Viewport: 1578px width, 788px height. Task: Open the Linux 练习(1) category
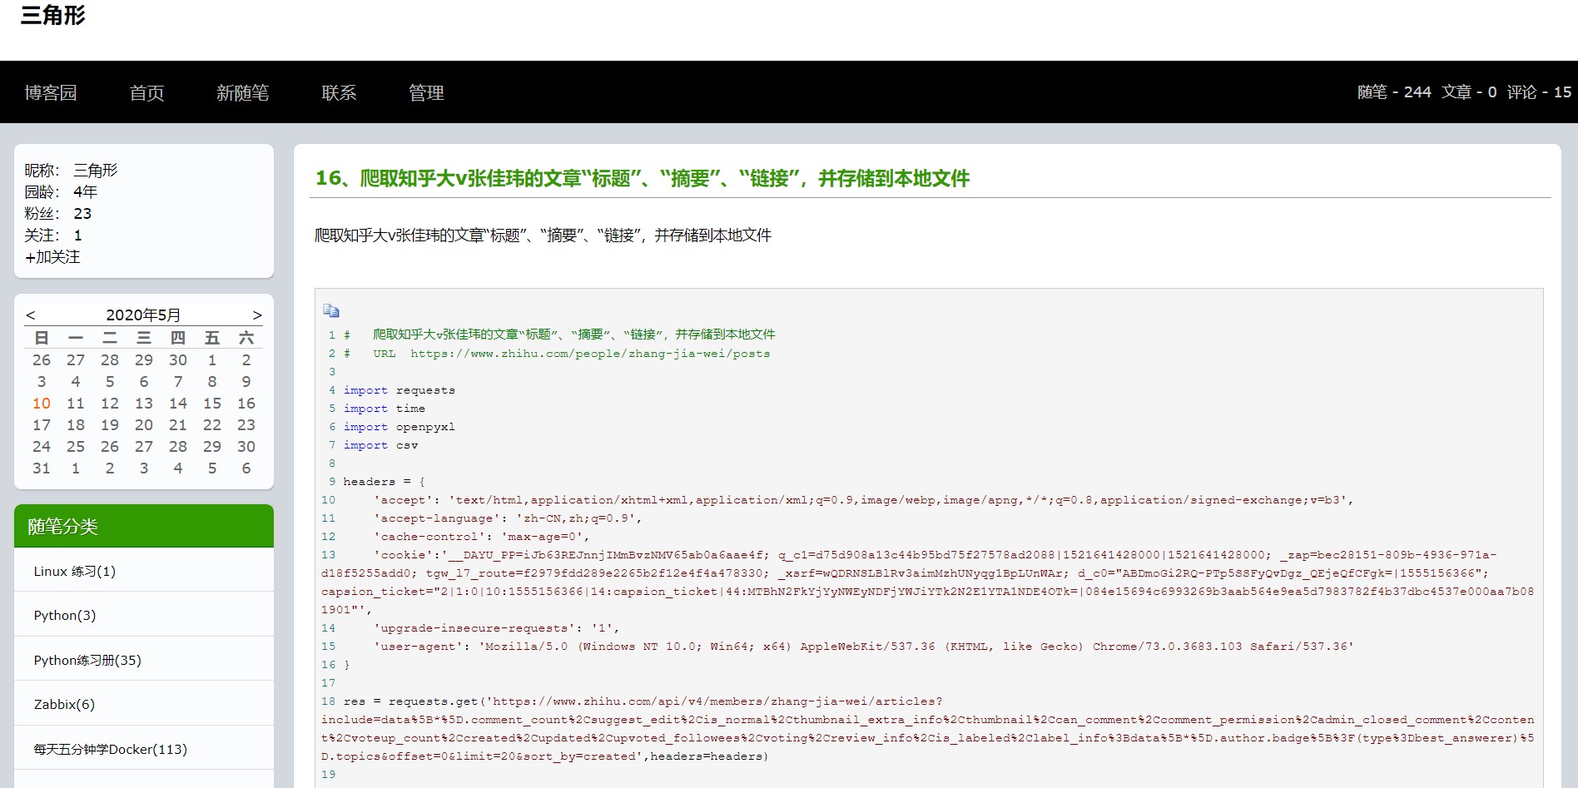[75, 571]
